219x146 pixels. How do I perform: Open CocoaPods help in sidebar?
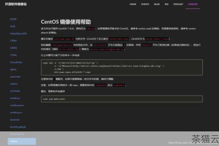click(16, 62)
